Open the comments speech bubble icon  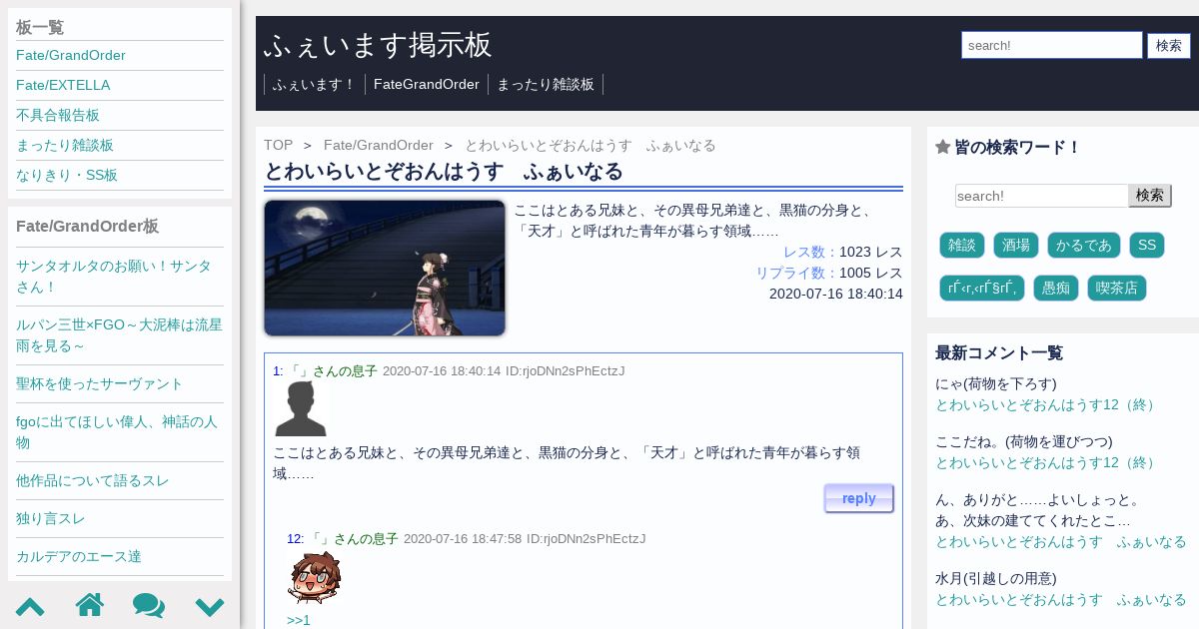click(149, 605)
